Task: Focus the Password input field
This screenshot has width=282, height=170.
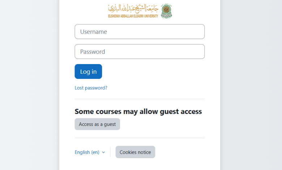Action: (140, 52)
